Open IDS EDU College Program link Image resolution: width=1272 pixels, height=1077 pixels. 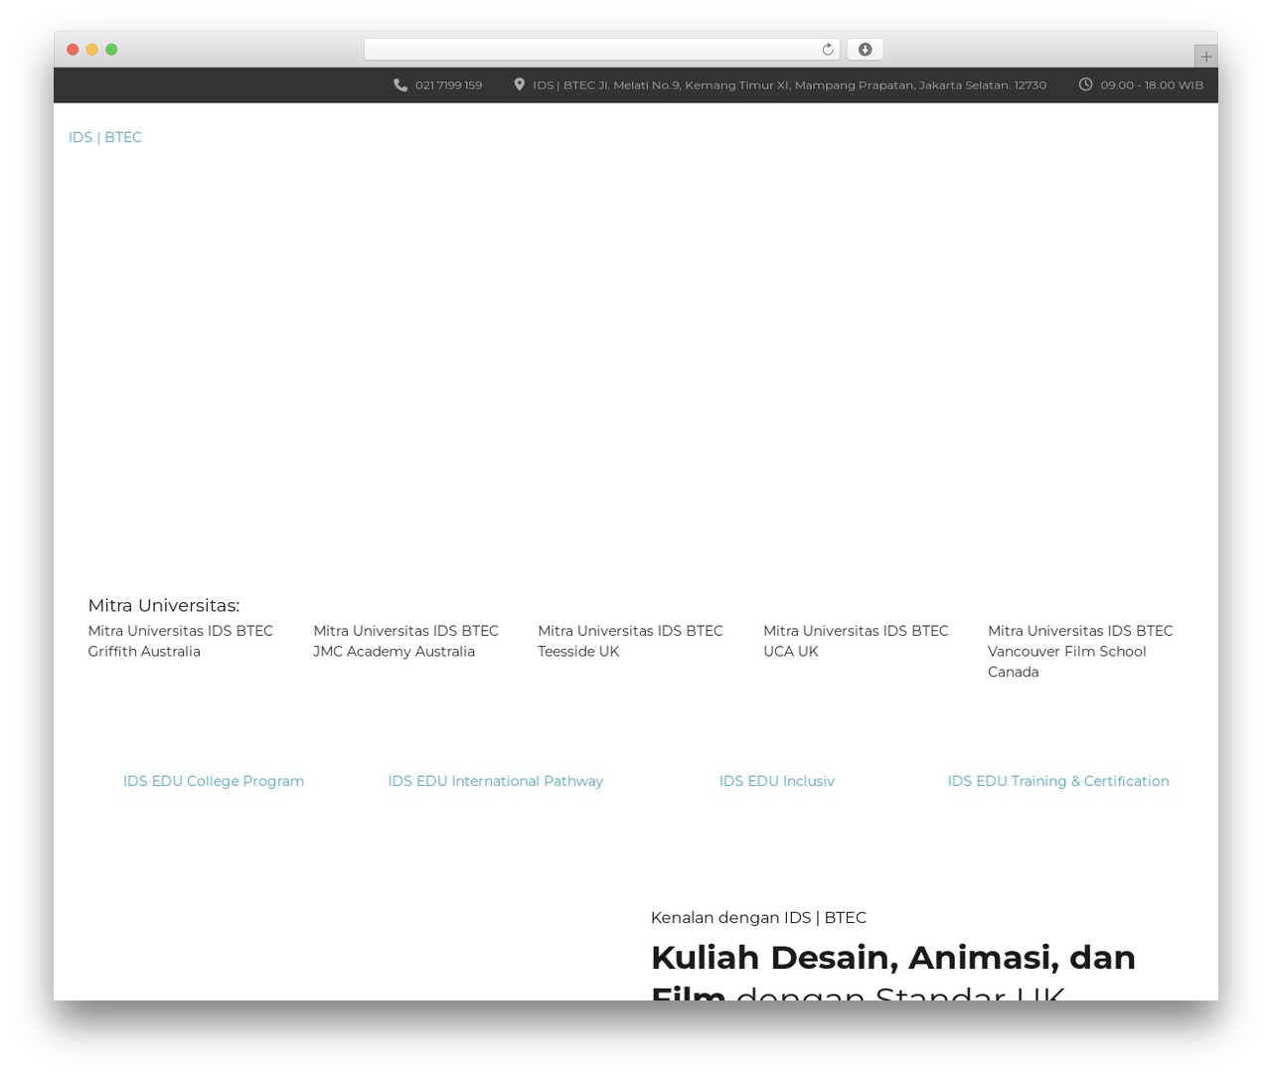pos(214,781)
